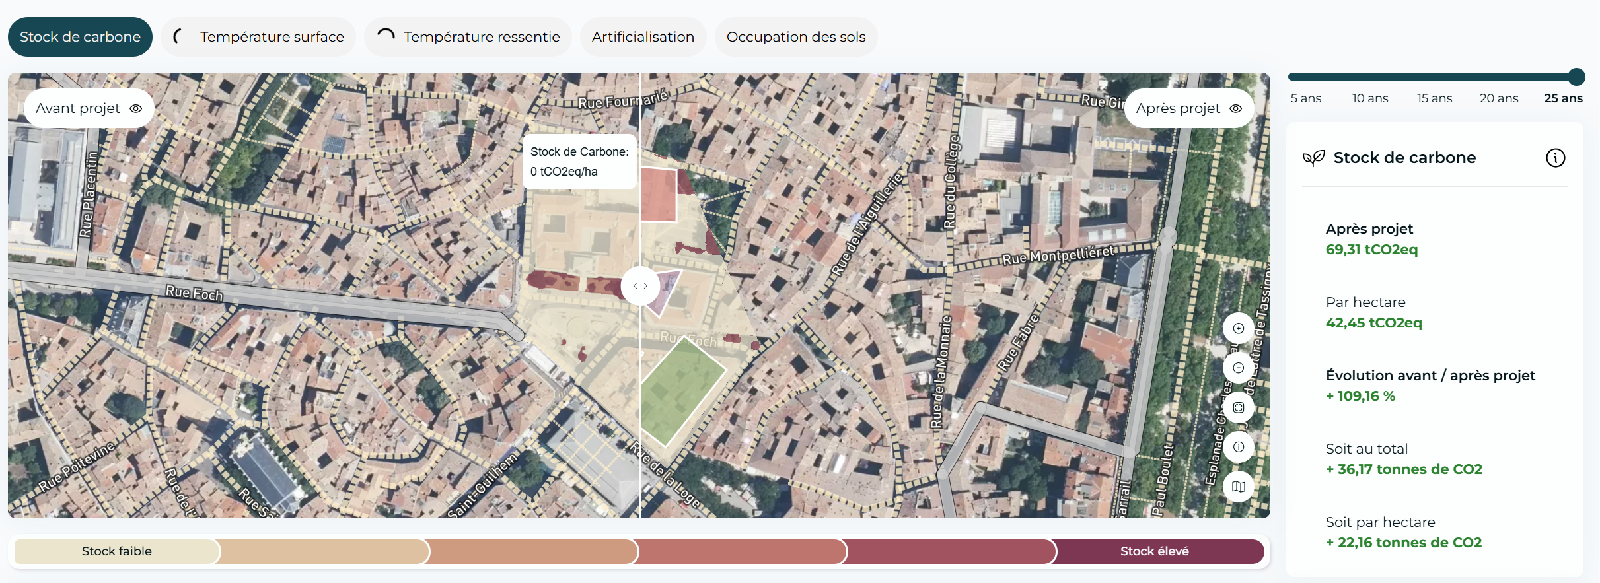Select the Occupation des sols tab
This screenshot has width=1600, height=583.
point(795,37)
